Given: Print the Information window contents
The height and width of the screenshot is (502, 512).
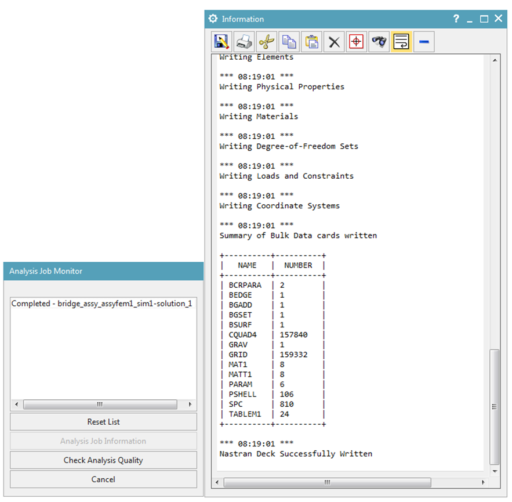Looking at the screenshot, I should coord(244,42).
